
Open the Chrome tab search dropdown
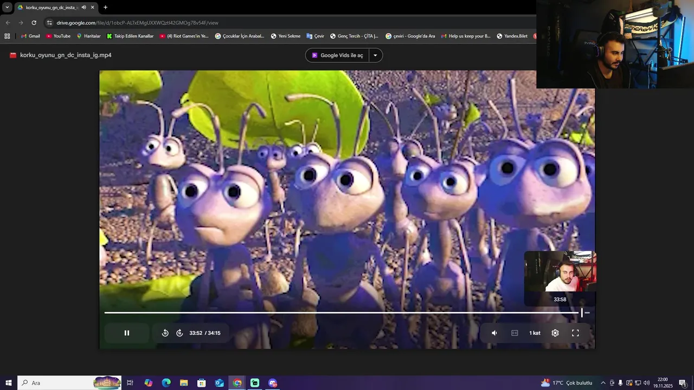(7, 8)
